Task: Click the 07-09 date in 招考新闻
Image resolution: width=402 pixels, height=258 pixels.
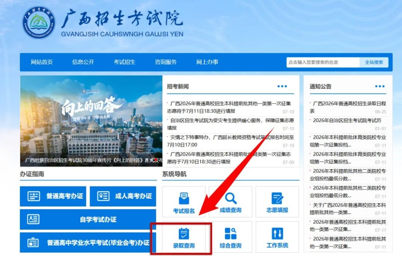Action: (288, 162)
